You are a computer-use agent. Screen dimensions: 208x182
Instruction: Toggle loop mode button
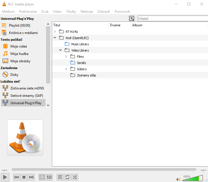pyautogui.click(x=67, y=177)
